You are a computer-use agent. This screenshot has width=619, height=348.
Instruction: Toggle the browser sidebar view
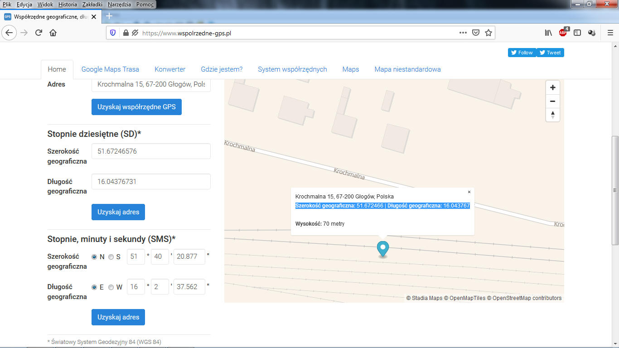[x=577, y=33]
